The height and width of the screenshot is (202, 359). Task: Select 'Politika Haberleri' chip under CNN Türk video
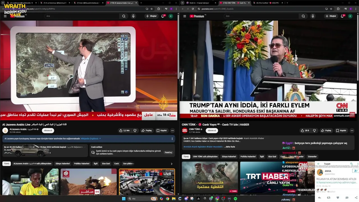click(248, 157)
